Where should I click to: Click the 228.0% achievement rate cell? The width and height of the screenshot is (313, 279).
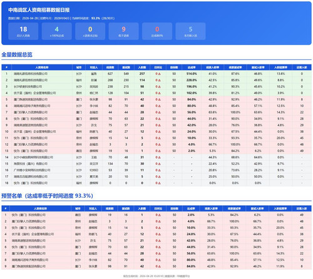[x=192, y=80]
